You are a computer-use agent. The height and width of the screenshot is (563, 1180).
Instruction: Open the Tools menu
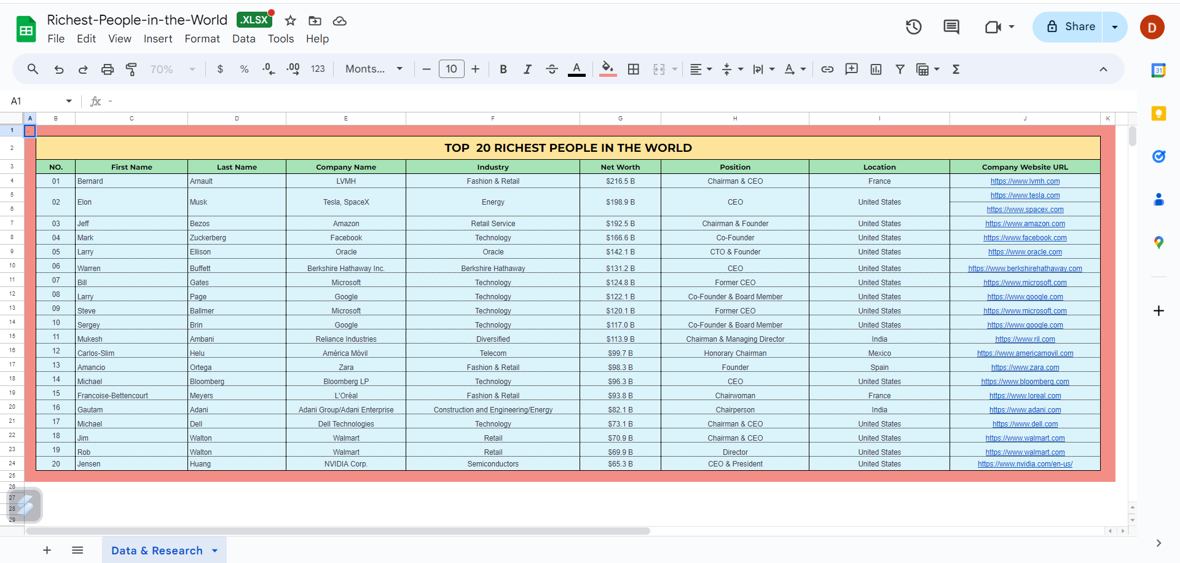pos(281,39)
